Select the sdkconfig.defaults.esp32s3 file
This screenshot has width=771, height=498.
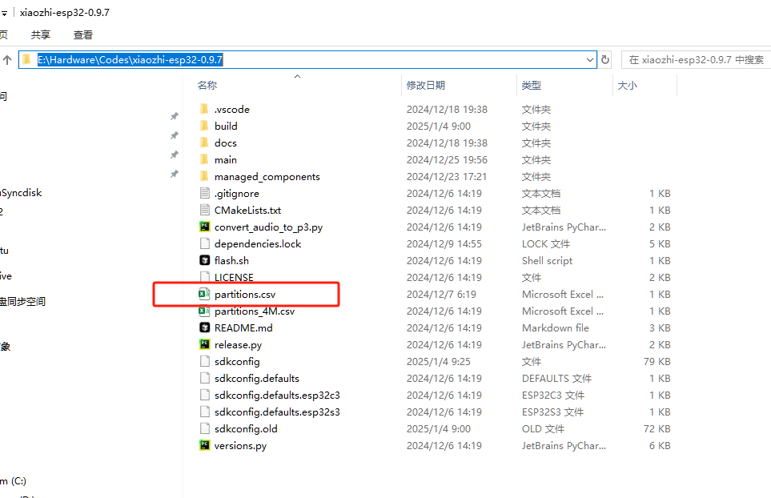(x=271, y=412)
